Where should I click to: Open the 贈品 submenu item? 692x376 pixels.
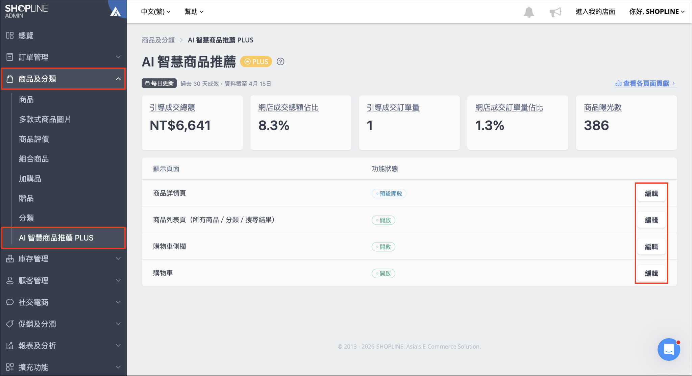pos(26,198)
